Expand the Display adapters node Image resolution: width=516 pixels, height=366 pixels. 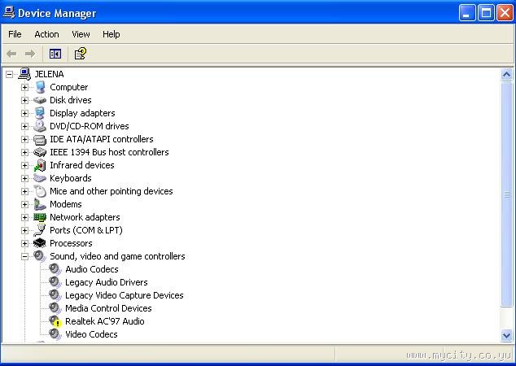point(24,113)
